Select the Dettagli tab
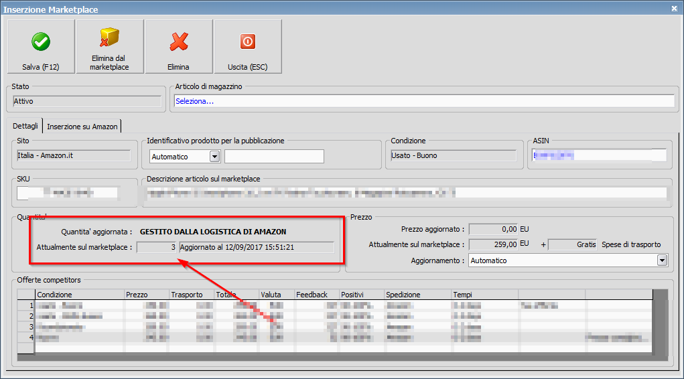The height and width of the screenshot is (379, 684). point(27,127)
